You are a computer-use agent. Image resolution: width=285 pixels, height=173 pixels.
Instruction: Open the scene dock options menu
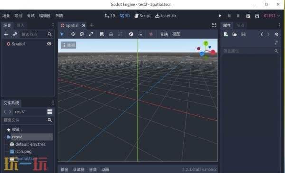click(x=53, y=26)
